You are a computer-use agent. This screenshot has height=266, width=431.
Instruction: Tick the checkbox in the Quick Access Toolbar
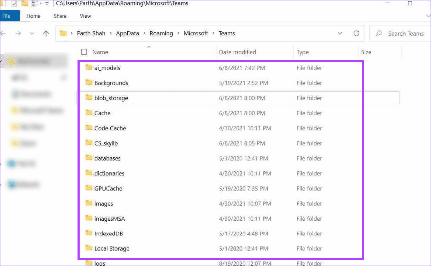point(15,3)
